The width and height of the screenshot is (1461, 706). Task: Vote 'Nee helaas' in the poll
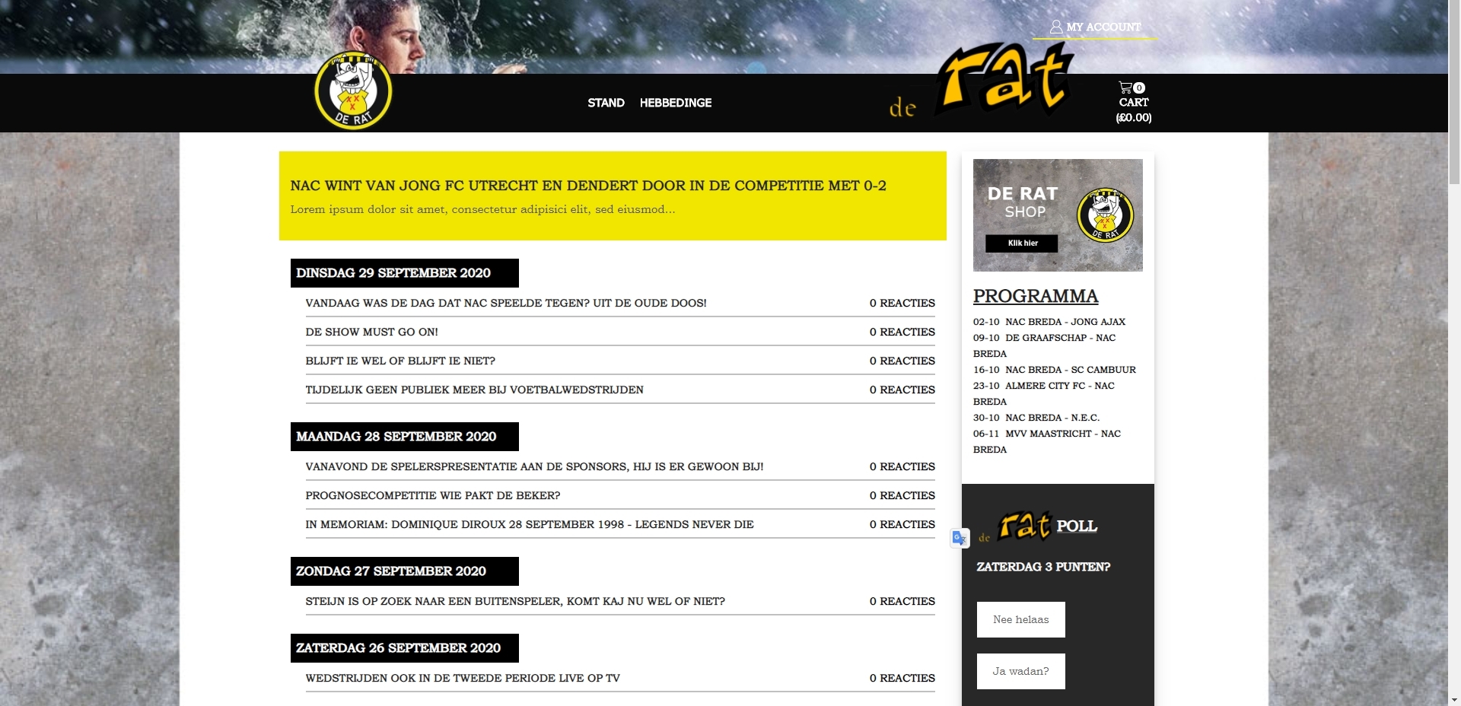click(1021, 619)
